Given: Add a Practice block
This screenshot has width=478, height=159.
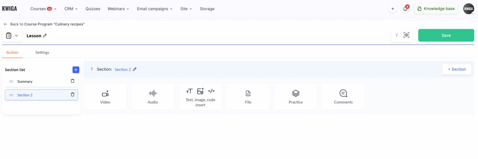Looking at the screenshot, I should (296, 96).
